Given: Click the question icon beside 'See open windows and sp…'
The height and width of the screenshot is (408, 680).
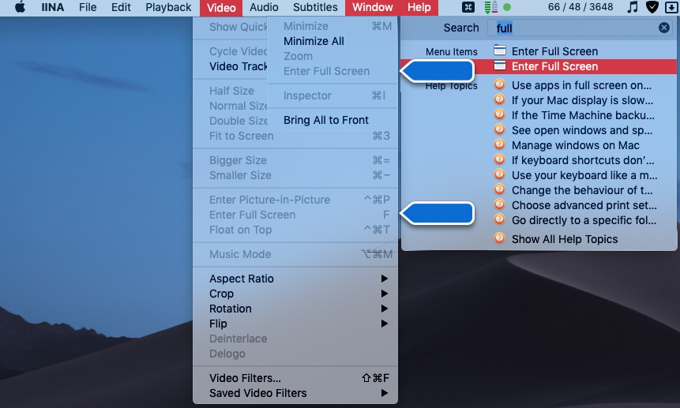Looking at the screenshot, I should [x=500, y=129].
